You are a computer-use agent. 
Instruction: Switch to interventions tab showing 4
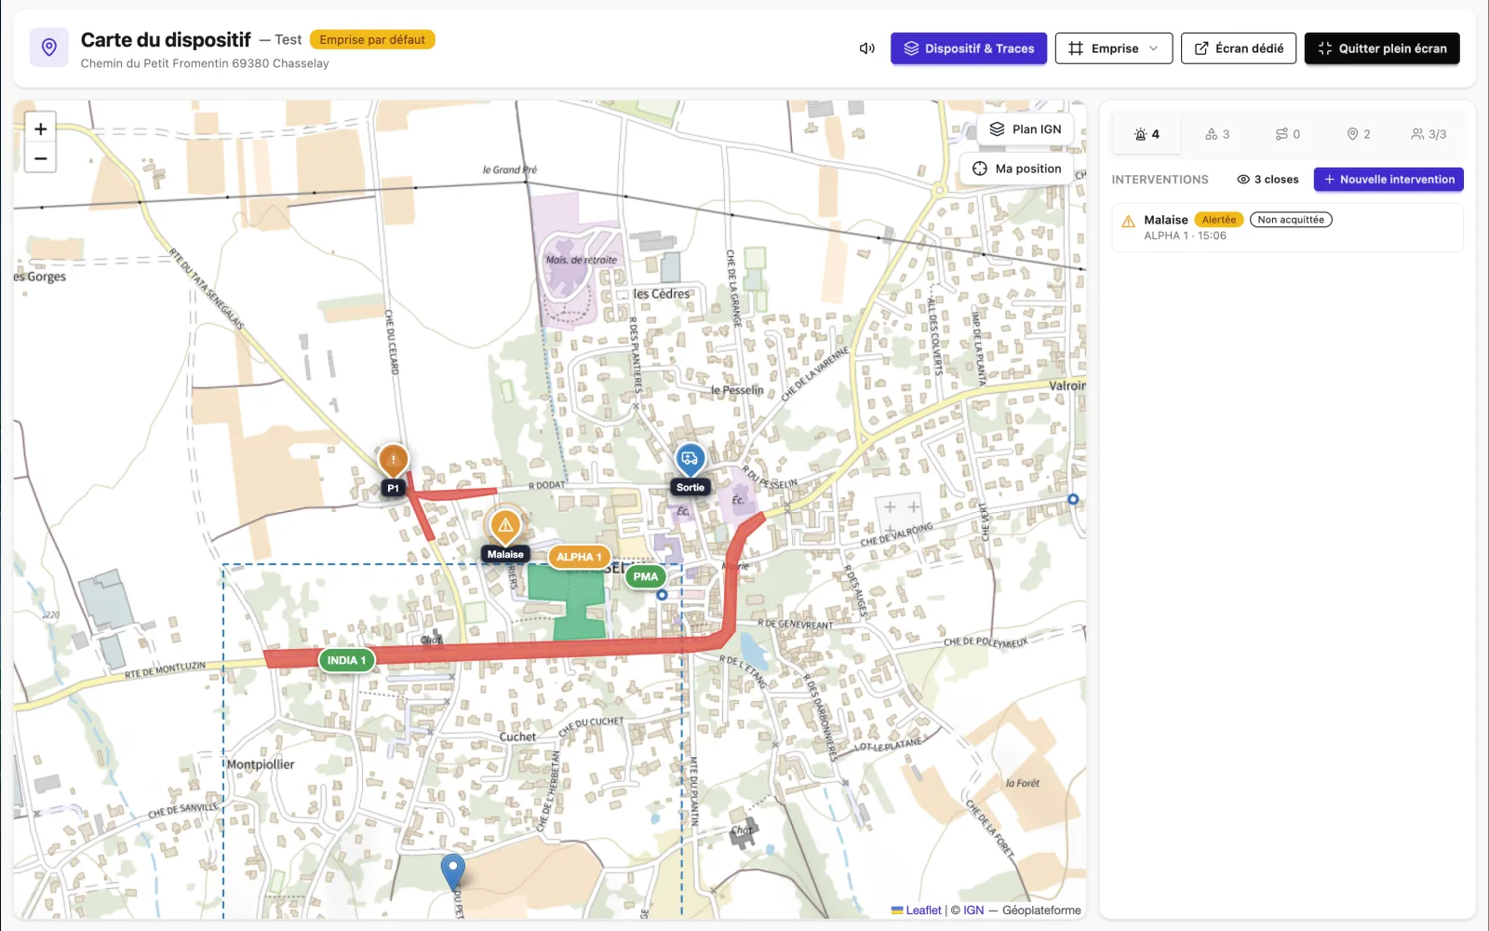tap(1147, 134)
